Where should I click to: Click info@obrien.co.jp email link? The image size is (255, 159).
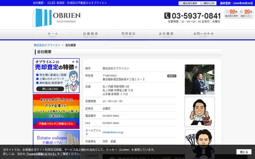(113, 132)
